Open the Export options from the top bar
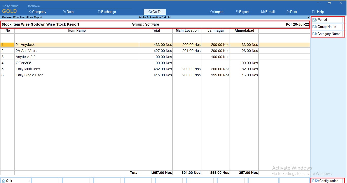This screenshot has height=183, width=347. 242,12
